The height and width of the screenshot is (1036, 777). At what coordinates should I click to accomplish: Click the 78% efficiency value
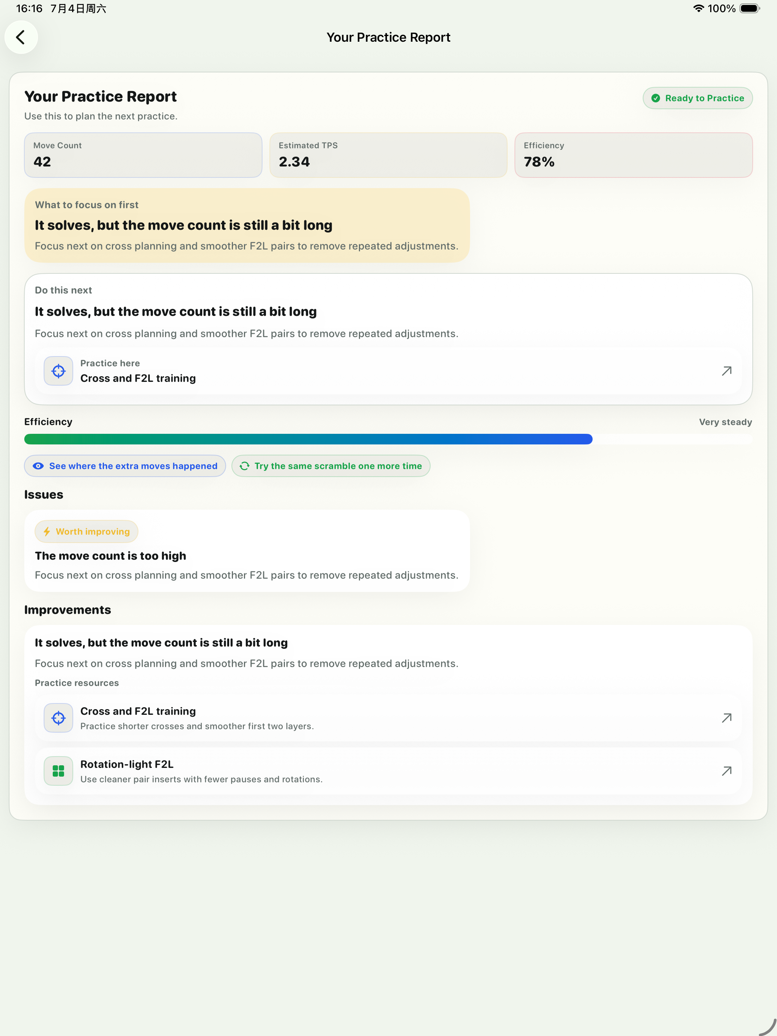tap(539, 162)
